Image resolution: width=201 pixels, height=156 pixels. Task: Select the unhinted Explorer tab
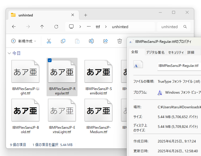tap(43, 15)
